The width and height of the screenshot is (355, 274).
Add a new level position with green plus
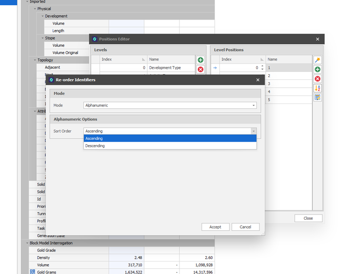point(317,70)
